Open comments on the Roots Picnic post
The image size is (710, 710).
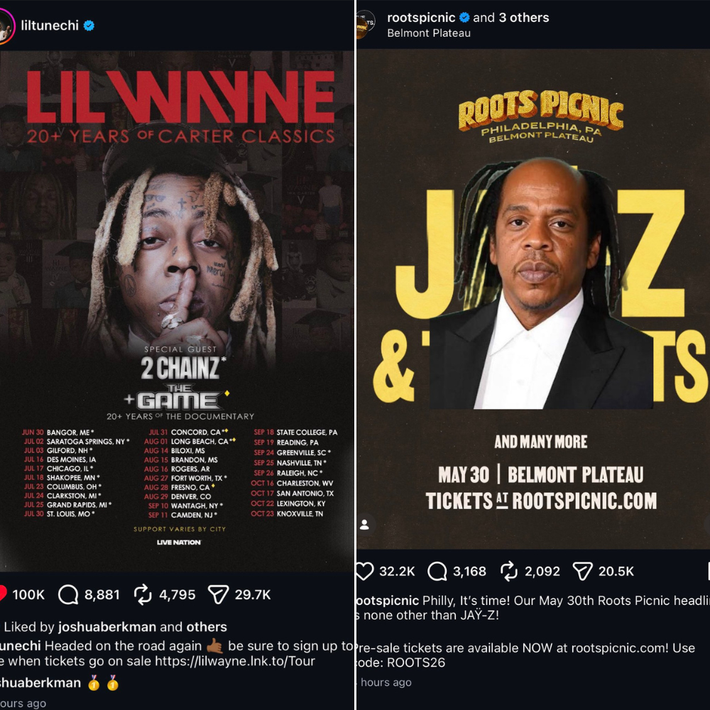coord(437,571)
